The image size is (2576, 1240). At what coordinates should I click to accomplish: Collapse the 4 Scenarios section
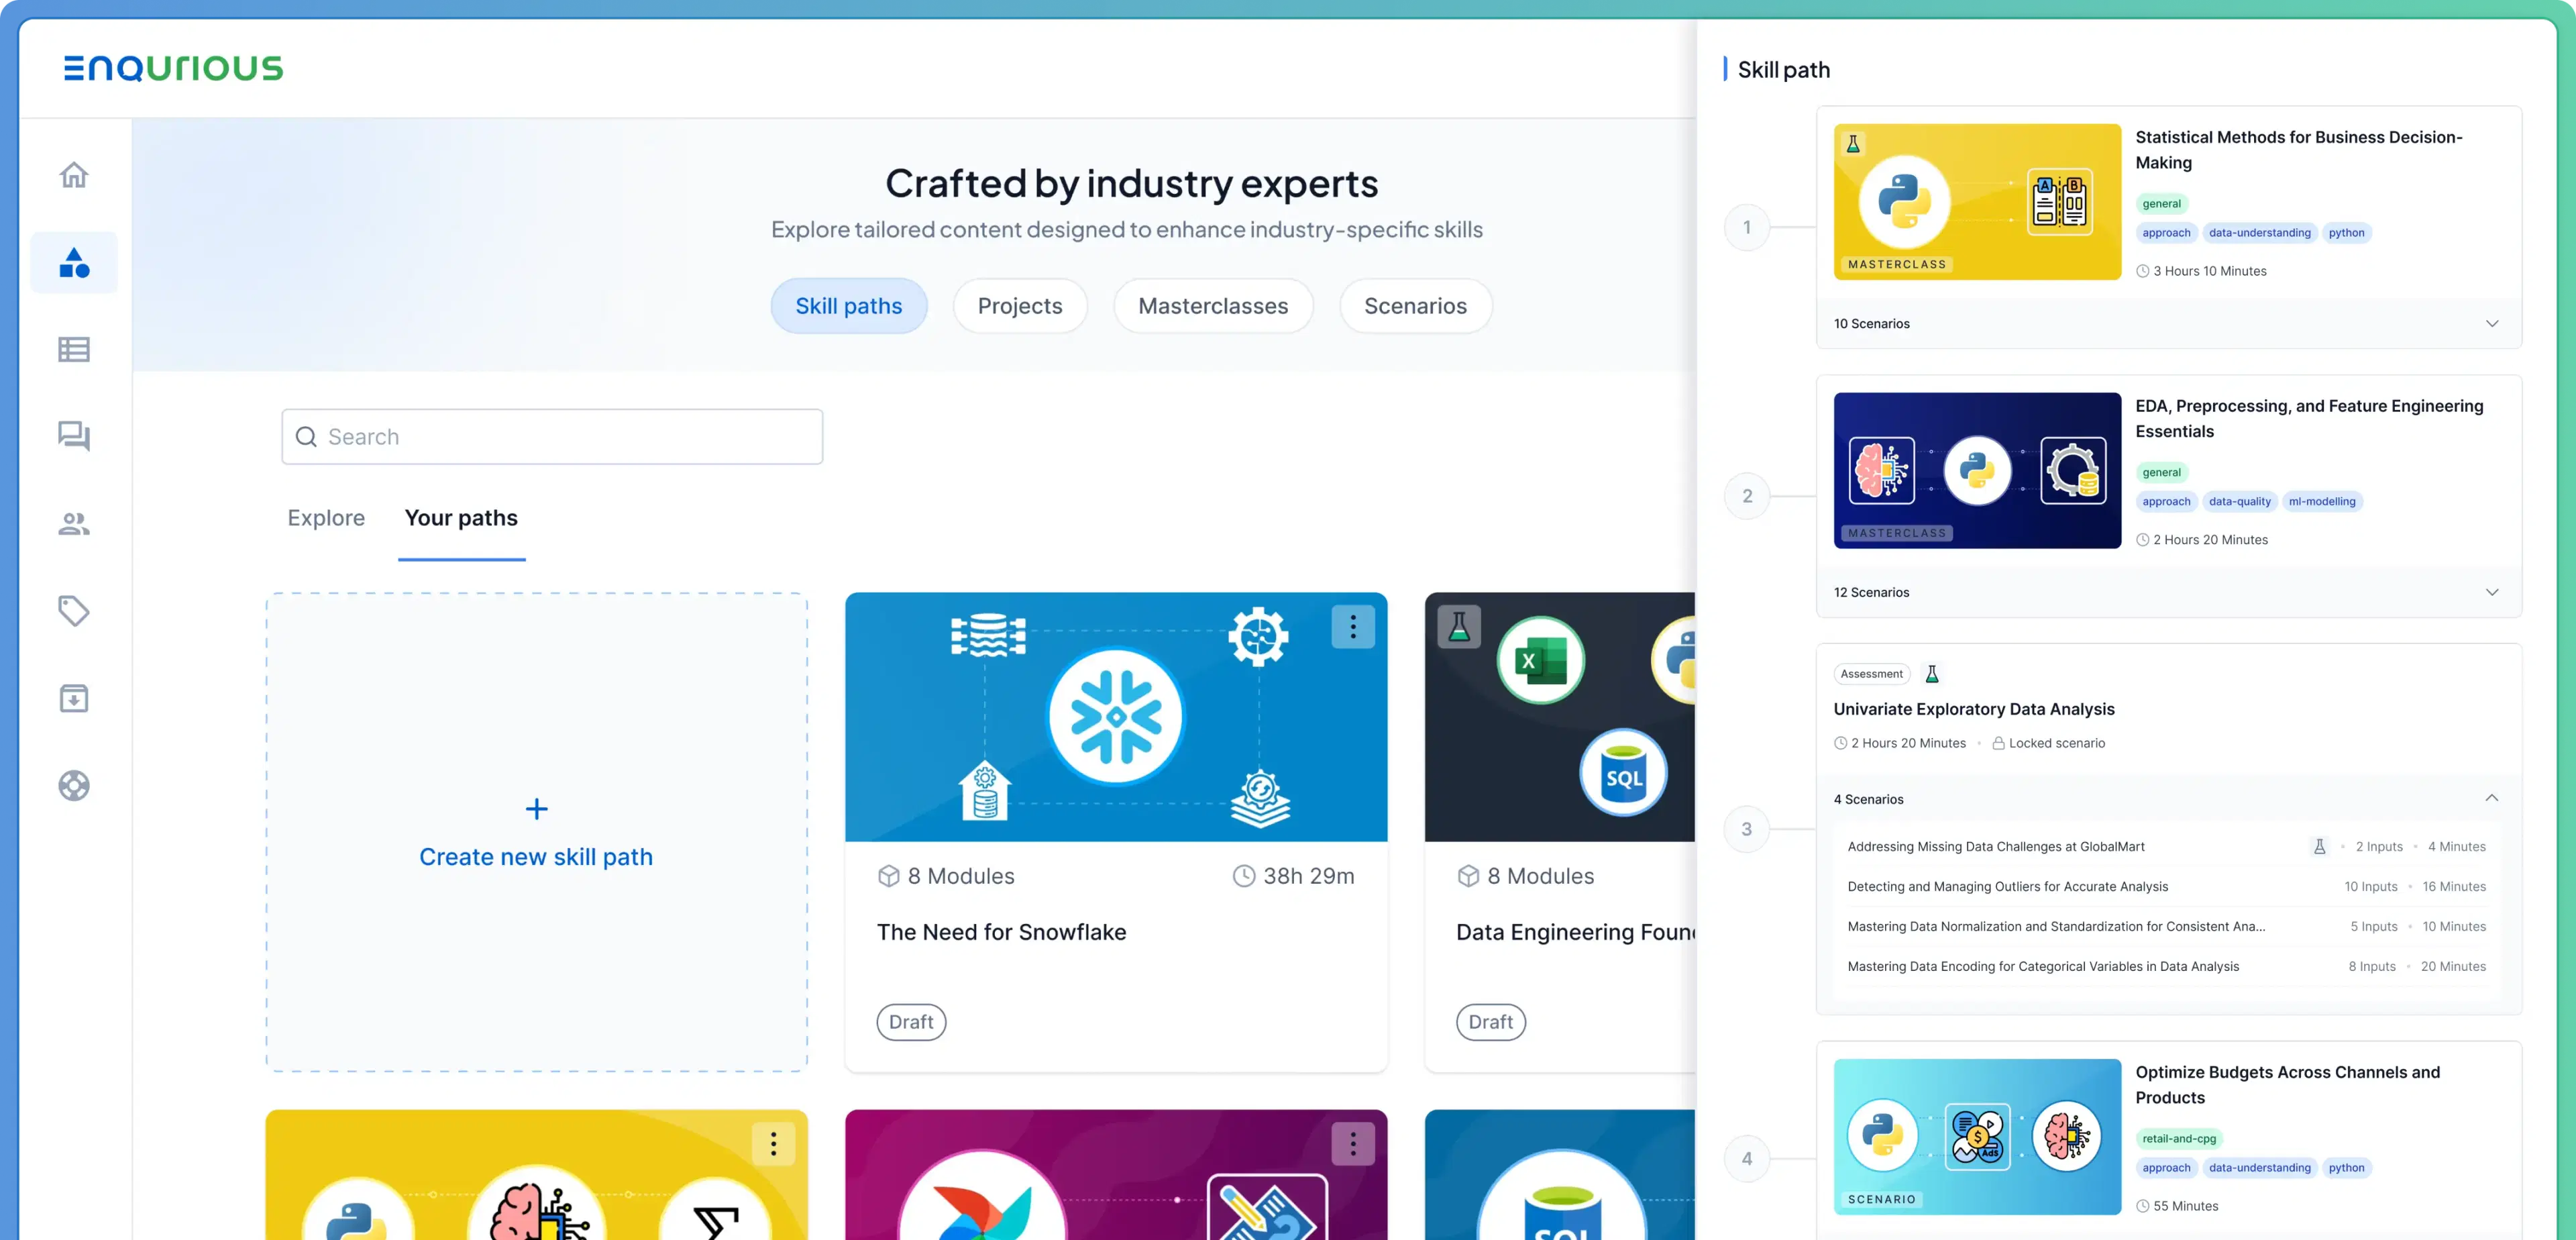(2491, 798)
